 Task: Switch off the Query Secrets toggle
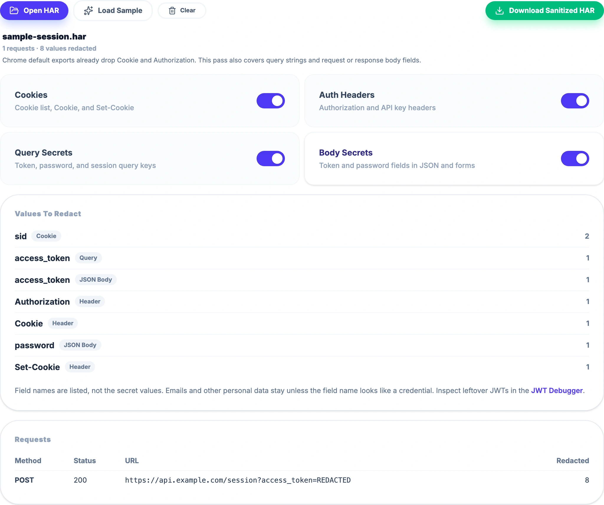[x=270, y=159]
